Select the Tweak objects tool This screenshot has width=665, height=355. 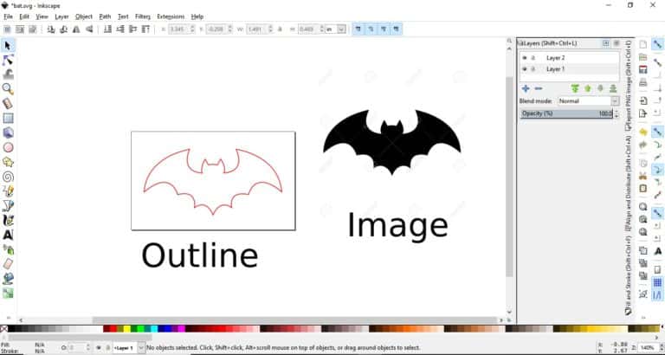[x=8, y=74]
